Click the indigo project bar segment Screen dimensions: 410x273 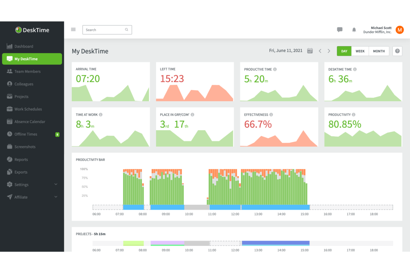click(x=276, y=243)
